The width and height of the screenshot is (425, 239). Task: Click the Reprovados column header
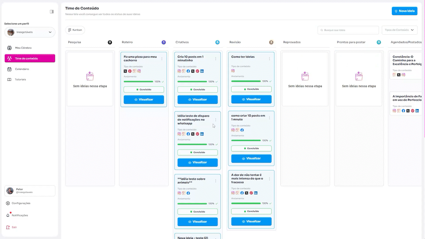click(292, 42)
